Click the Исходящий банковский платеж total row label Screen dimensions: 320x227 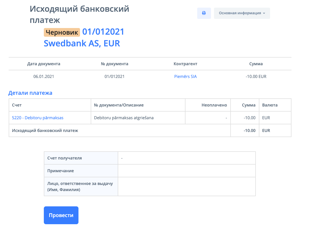(45, 130)
